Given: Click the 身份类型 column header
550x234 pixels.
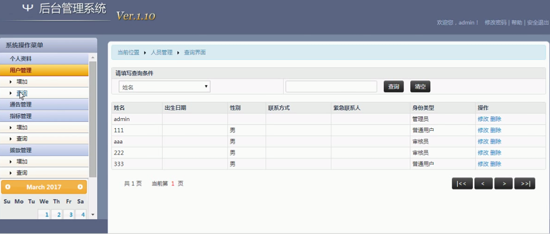Looking at the screenshot, I should (x=443, y=108).
